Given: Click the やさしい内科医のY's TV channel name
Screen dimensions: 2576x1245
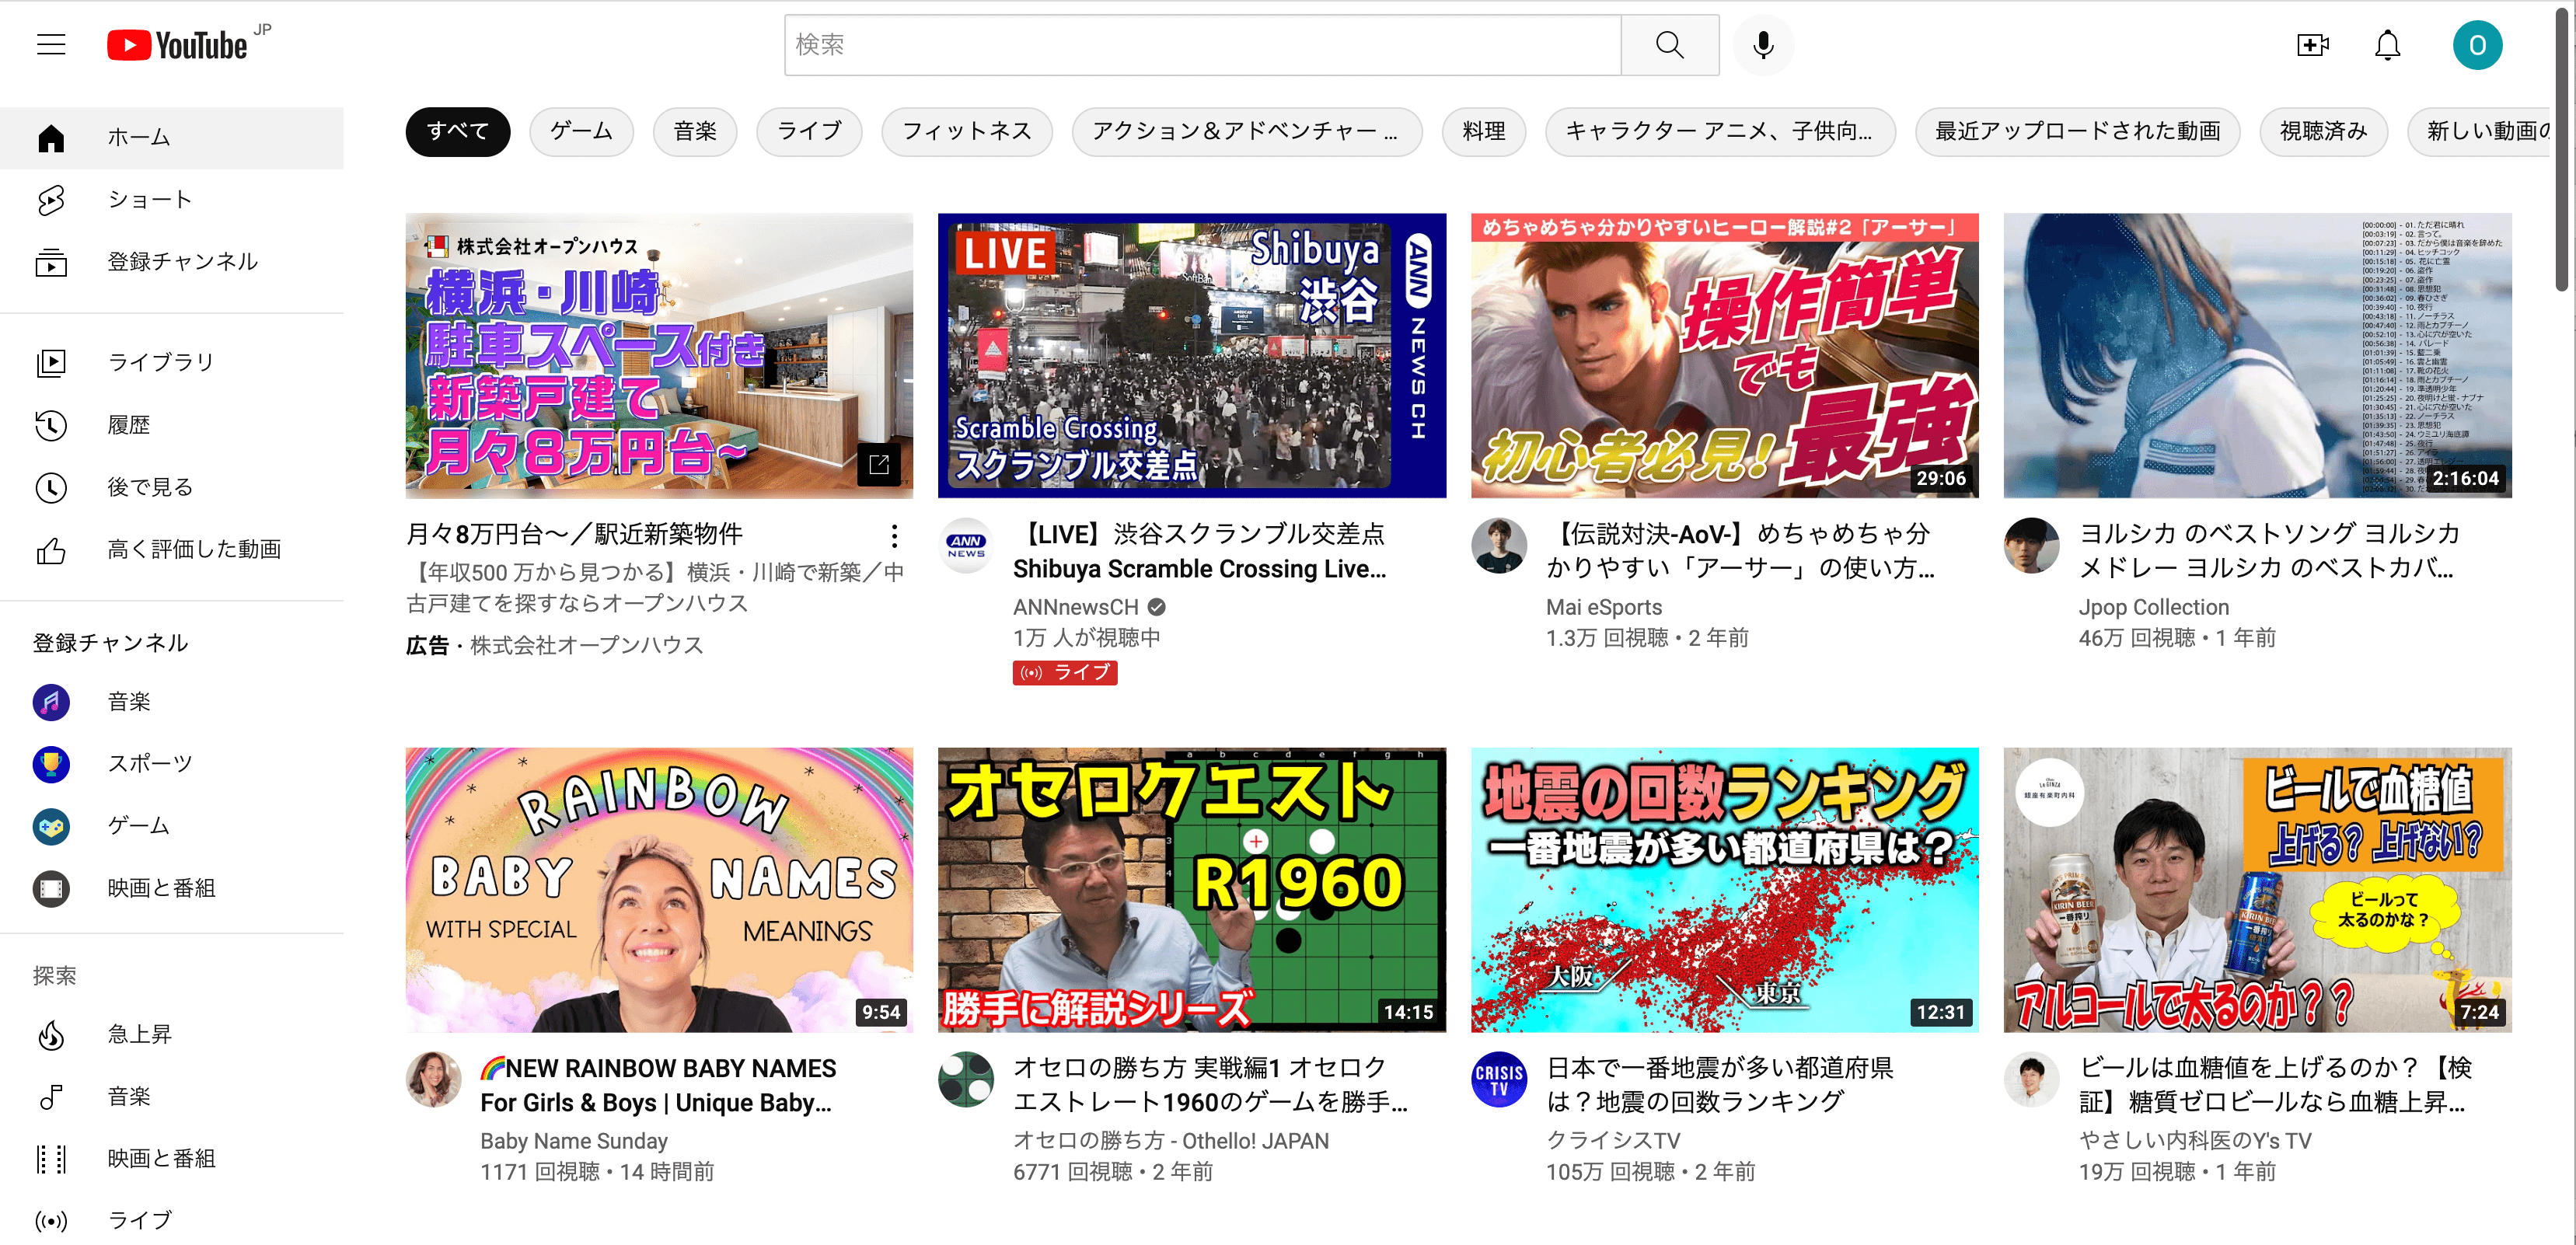Looking at the screenshot, I should pyautogui.click(x=2195, y=1141).
